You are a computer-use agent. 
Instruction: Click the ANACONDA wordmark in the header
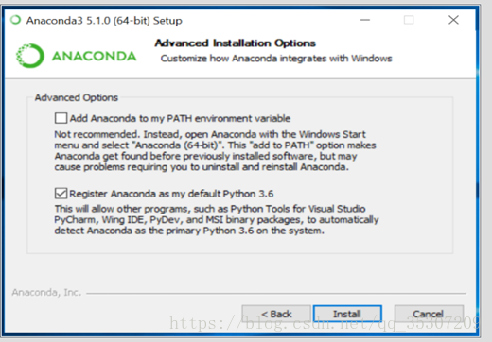tap(94, 57)
